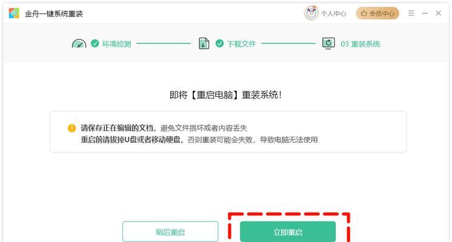Click the download file document icon

pos(204,44)
